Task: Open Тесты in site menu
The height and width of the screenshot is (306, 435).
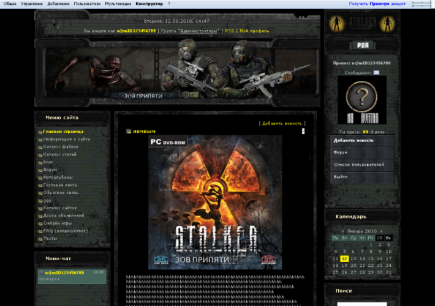Action: click(50, 238)
